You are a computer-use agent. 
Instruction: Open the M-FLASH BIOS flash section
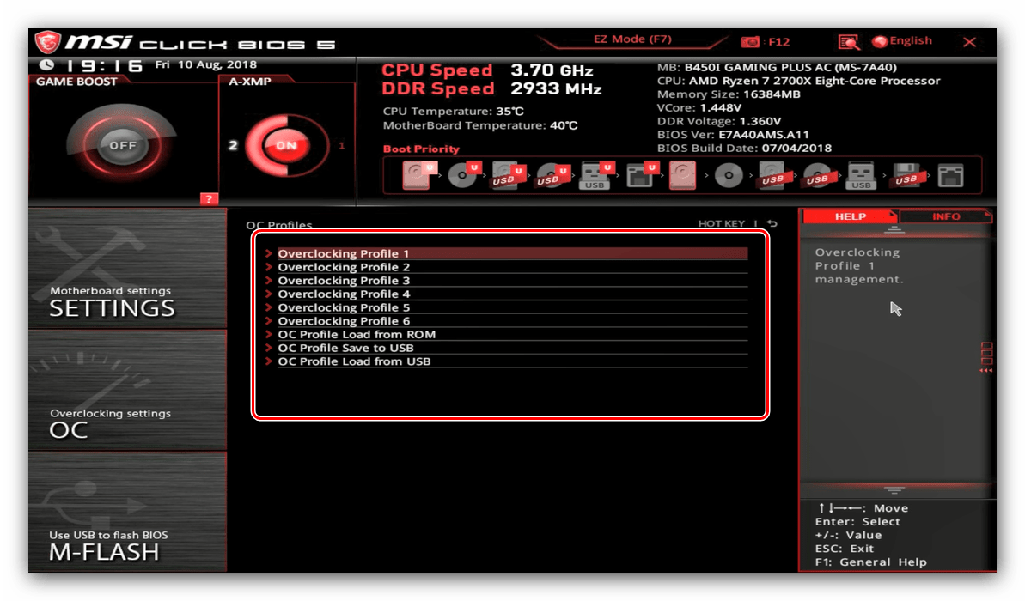click(127, 512)
